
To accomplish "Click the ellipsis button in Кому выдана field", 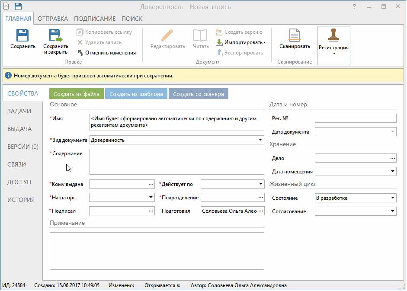I will click(151, 184).
